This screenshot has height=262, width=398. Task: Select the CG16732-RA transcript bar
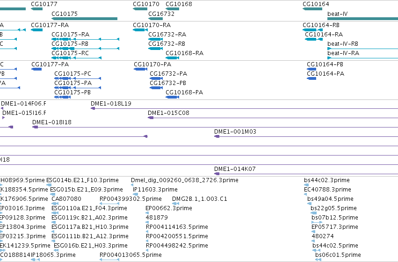pos(156,39)
